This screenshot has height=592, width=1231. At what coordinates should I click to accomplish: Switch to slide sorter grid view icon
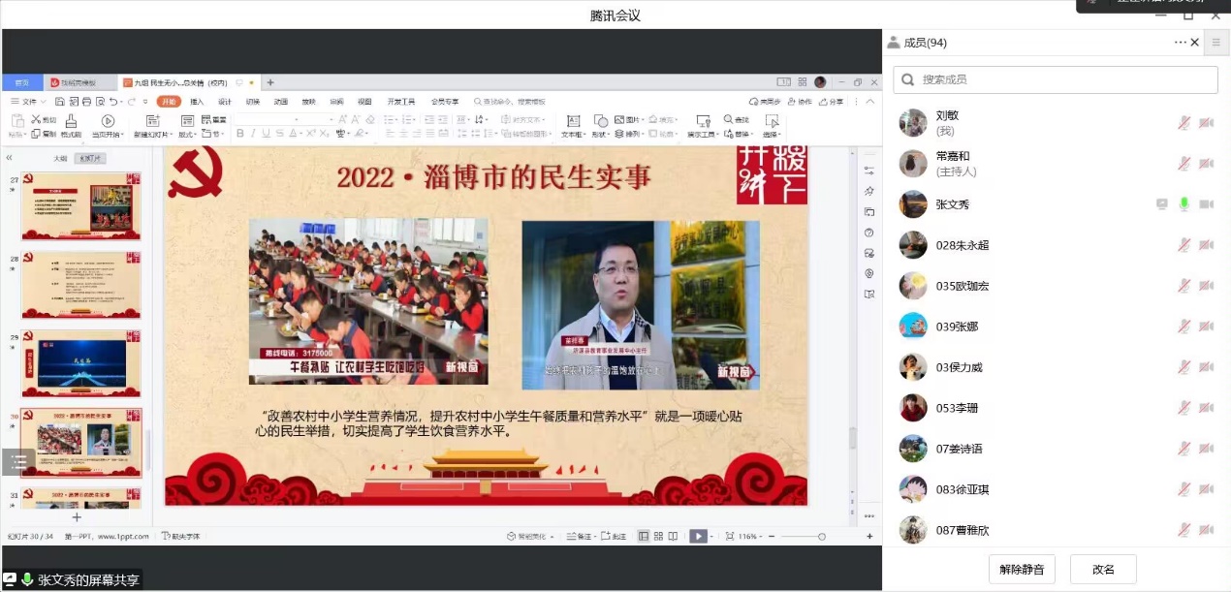[658, 536]
